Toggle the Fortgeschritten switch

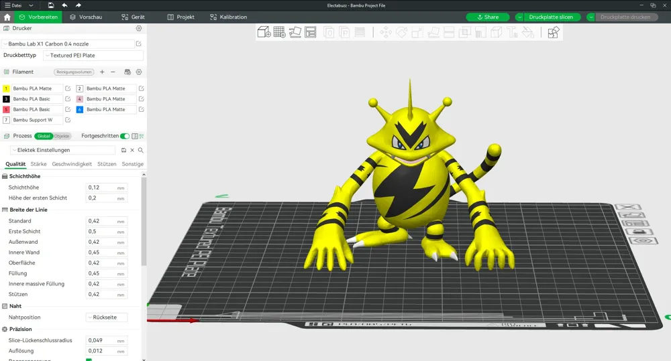125,136
